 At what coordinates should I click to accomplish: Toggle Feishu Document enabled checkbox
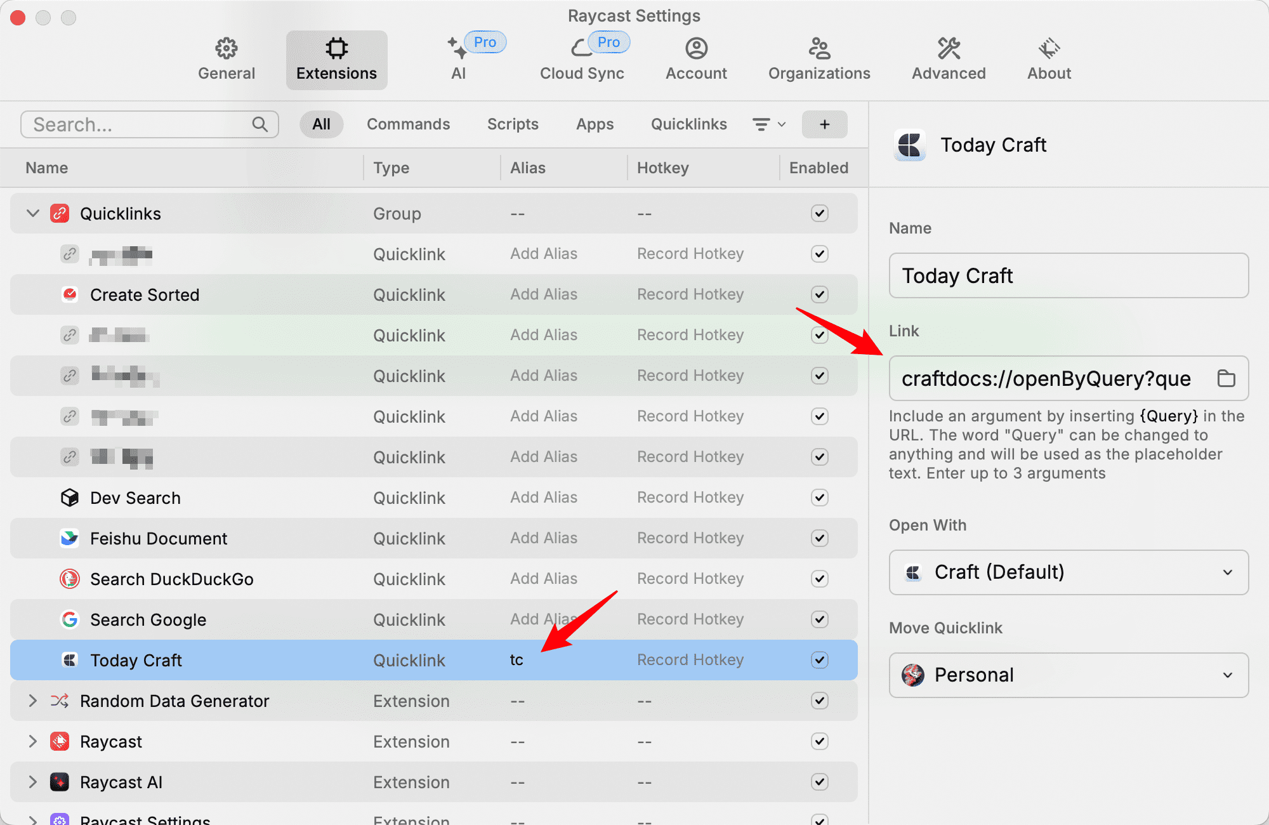click(820, 538)
